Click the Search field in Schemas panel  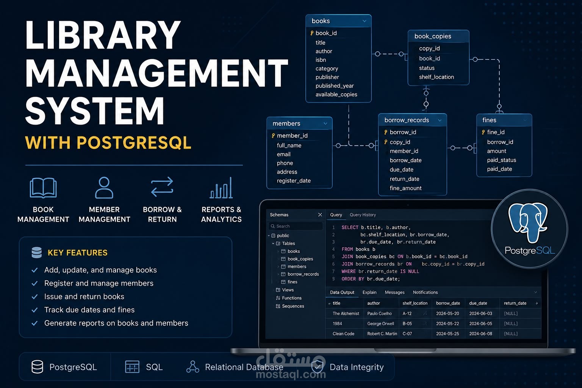pyautogui.click(x=296, y=226)
